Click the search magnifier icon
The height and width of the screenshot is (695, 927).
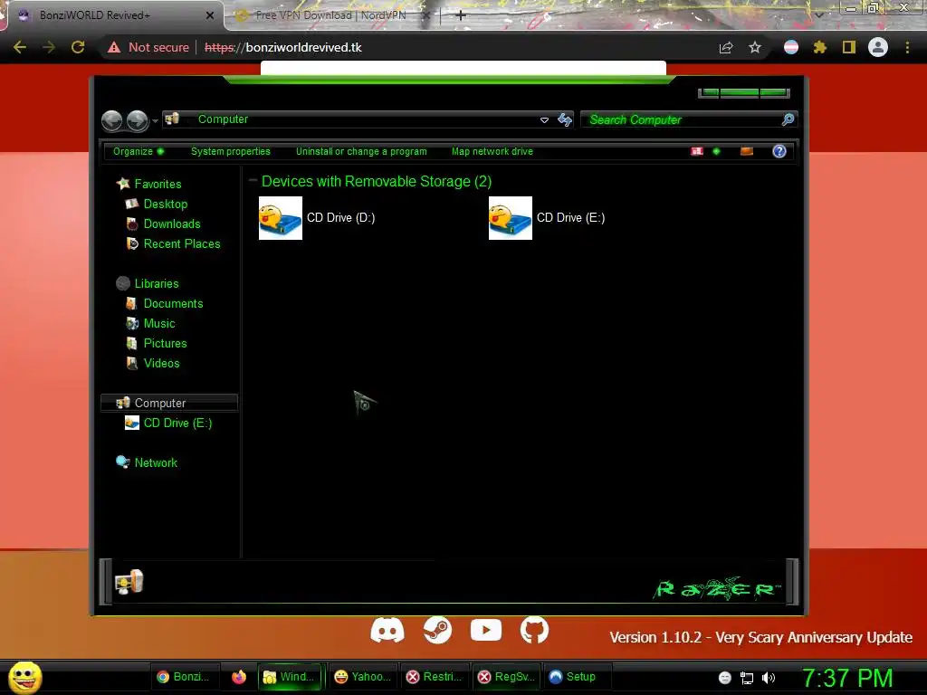pos(788,120)
